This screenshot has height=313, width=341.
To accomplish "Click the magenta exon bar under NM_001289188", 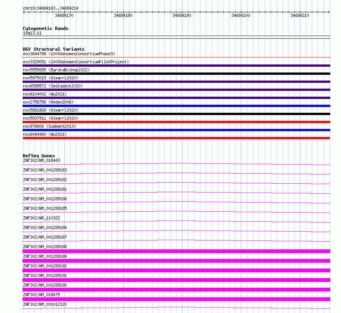I will click(176, 251).
